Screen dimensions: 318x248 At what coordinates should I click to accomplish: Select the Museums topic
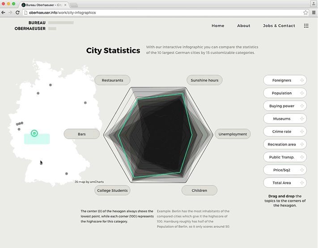(285, 119)
